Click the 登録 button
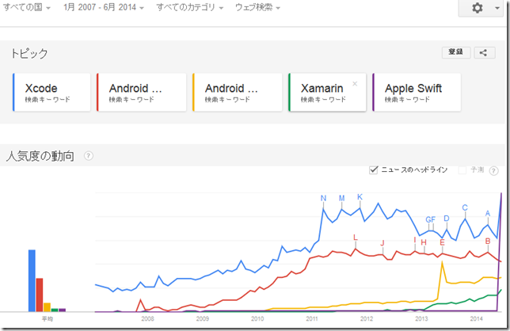510x331 pixels. pyautogui.click(x=456, y=52)
